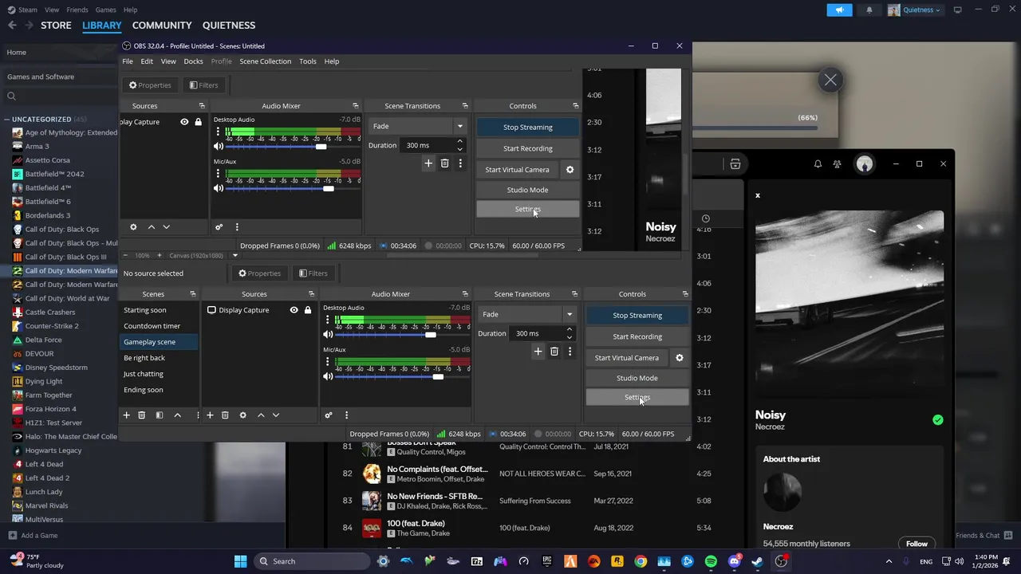Switch to Steam STORE tab
This screenshot has width=1021, height=574.
coord(56,26)
